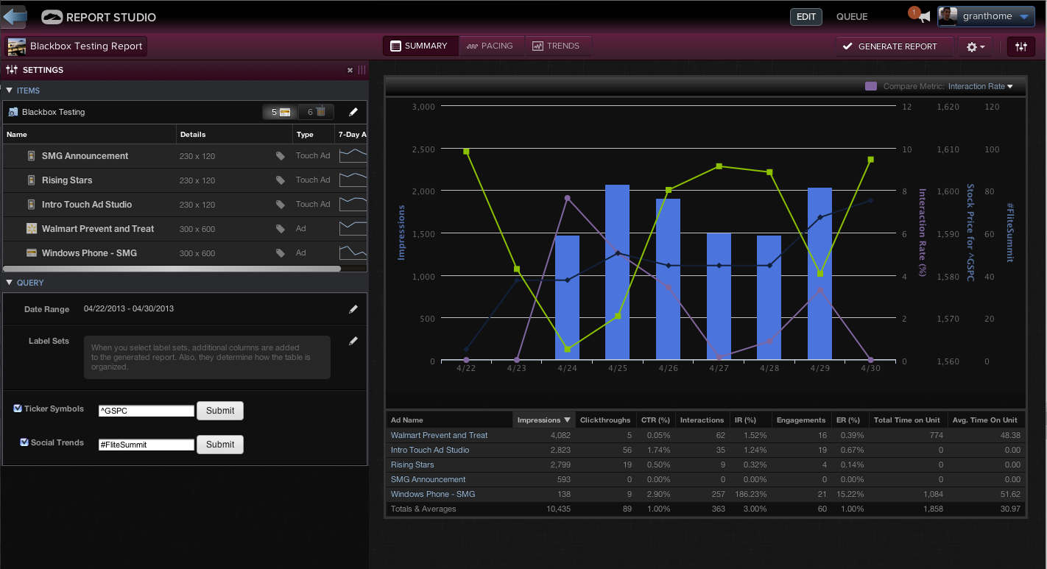Collapse the Items section
Image resolution: width=1047 pixels, height=569 pixels.
pyautogui.click(x=10, y=91)
